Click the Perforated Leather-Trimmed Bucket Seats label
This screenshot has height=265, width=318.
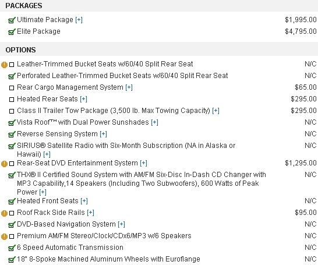coord(122,76)
